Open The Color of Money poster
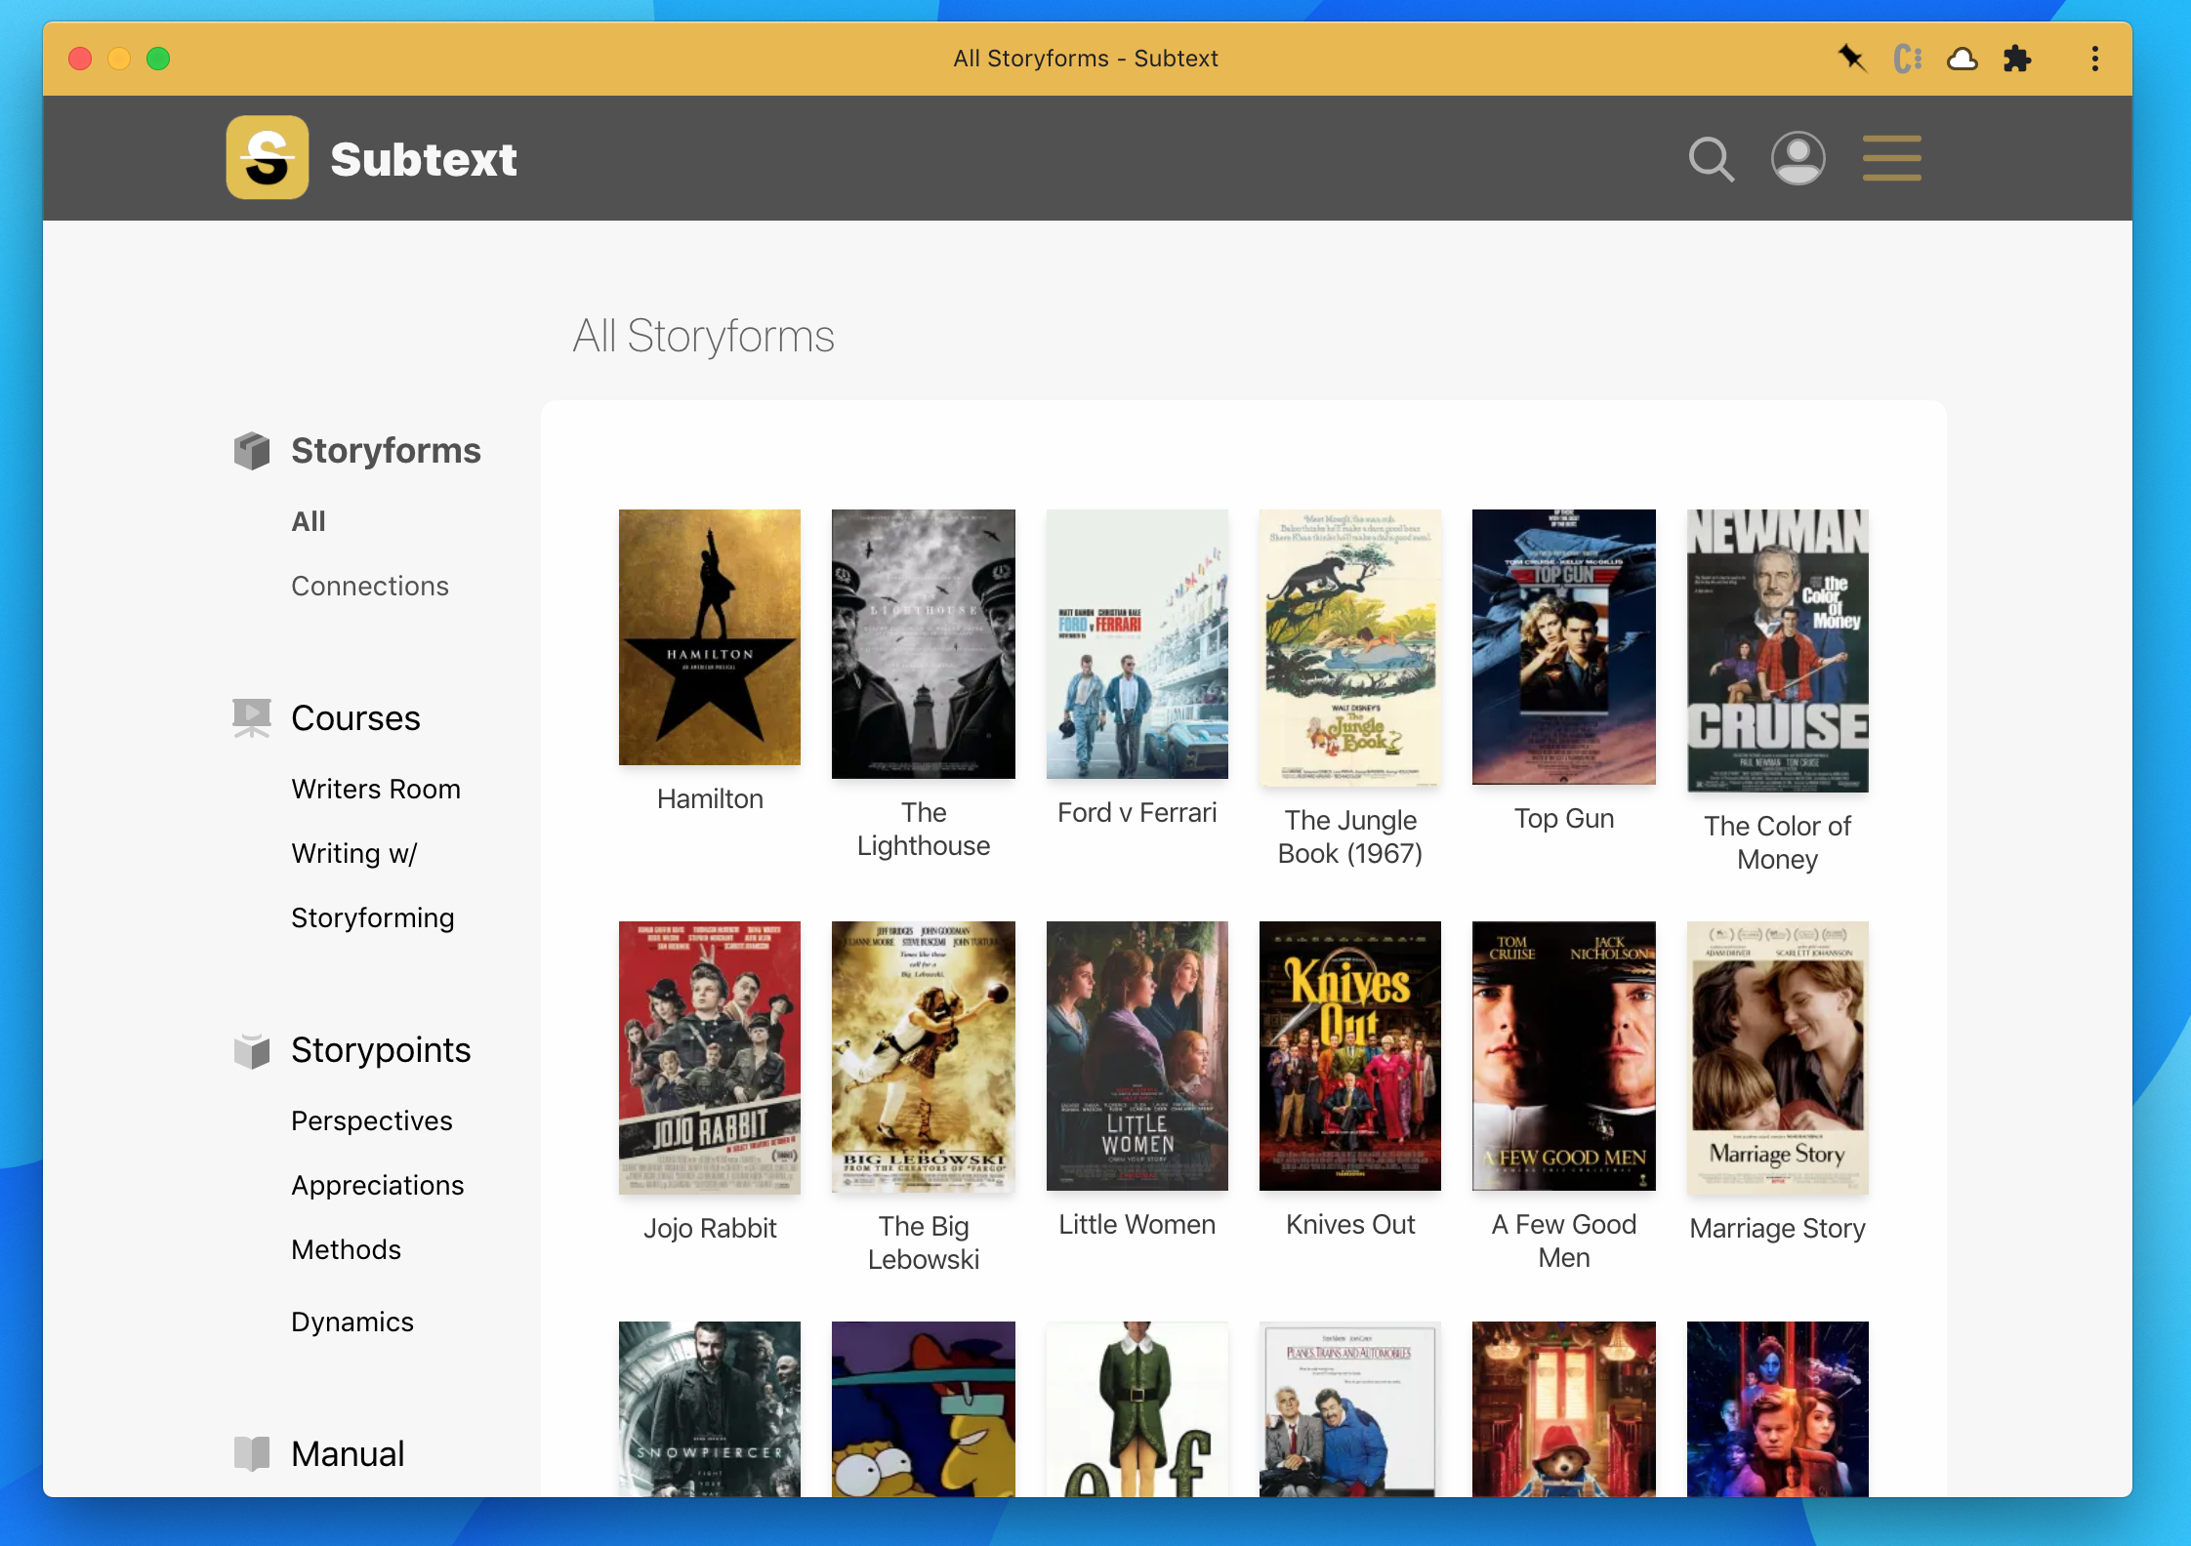 coord(1778,651)
